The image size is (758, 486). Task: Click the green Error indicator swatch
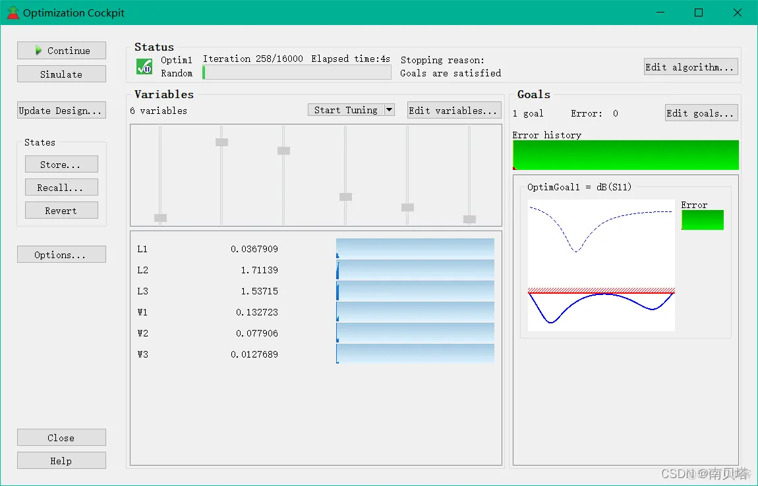coord(703,220)
